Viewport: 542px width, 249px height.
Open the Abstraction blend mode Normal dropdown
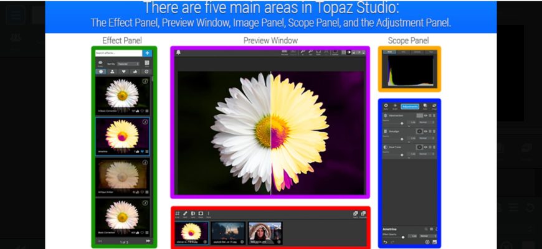(427, 122)
